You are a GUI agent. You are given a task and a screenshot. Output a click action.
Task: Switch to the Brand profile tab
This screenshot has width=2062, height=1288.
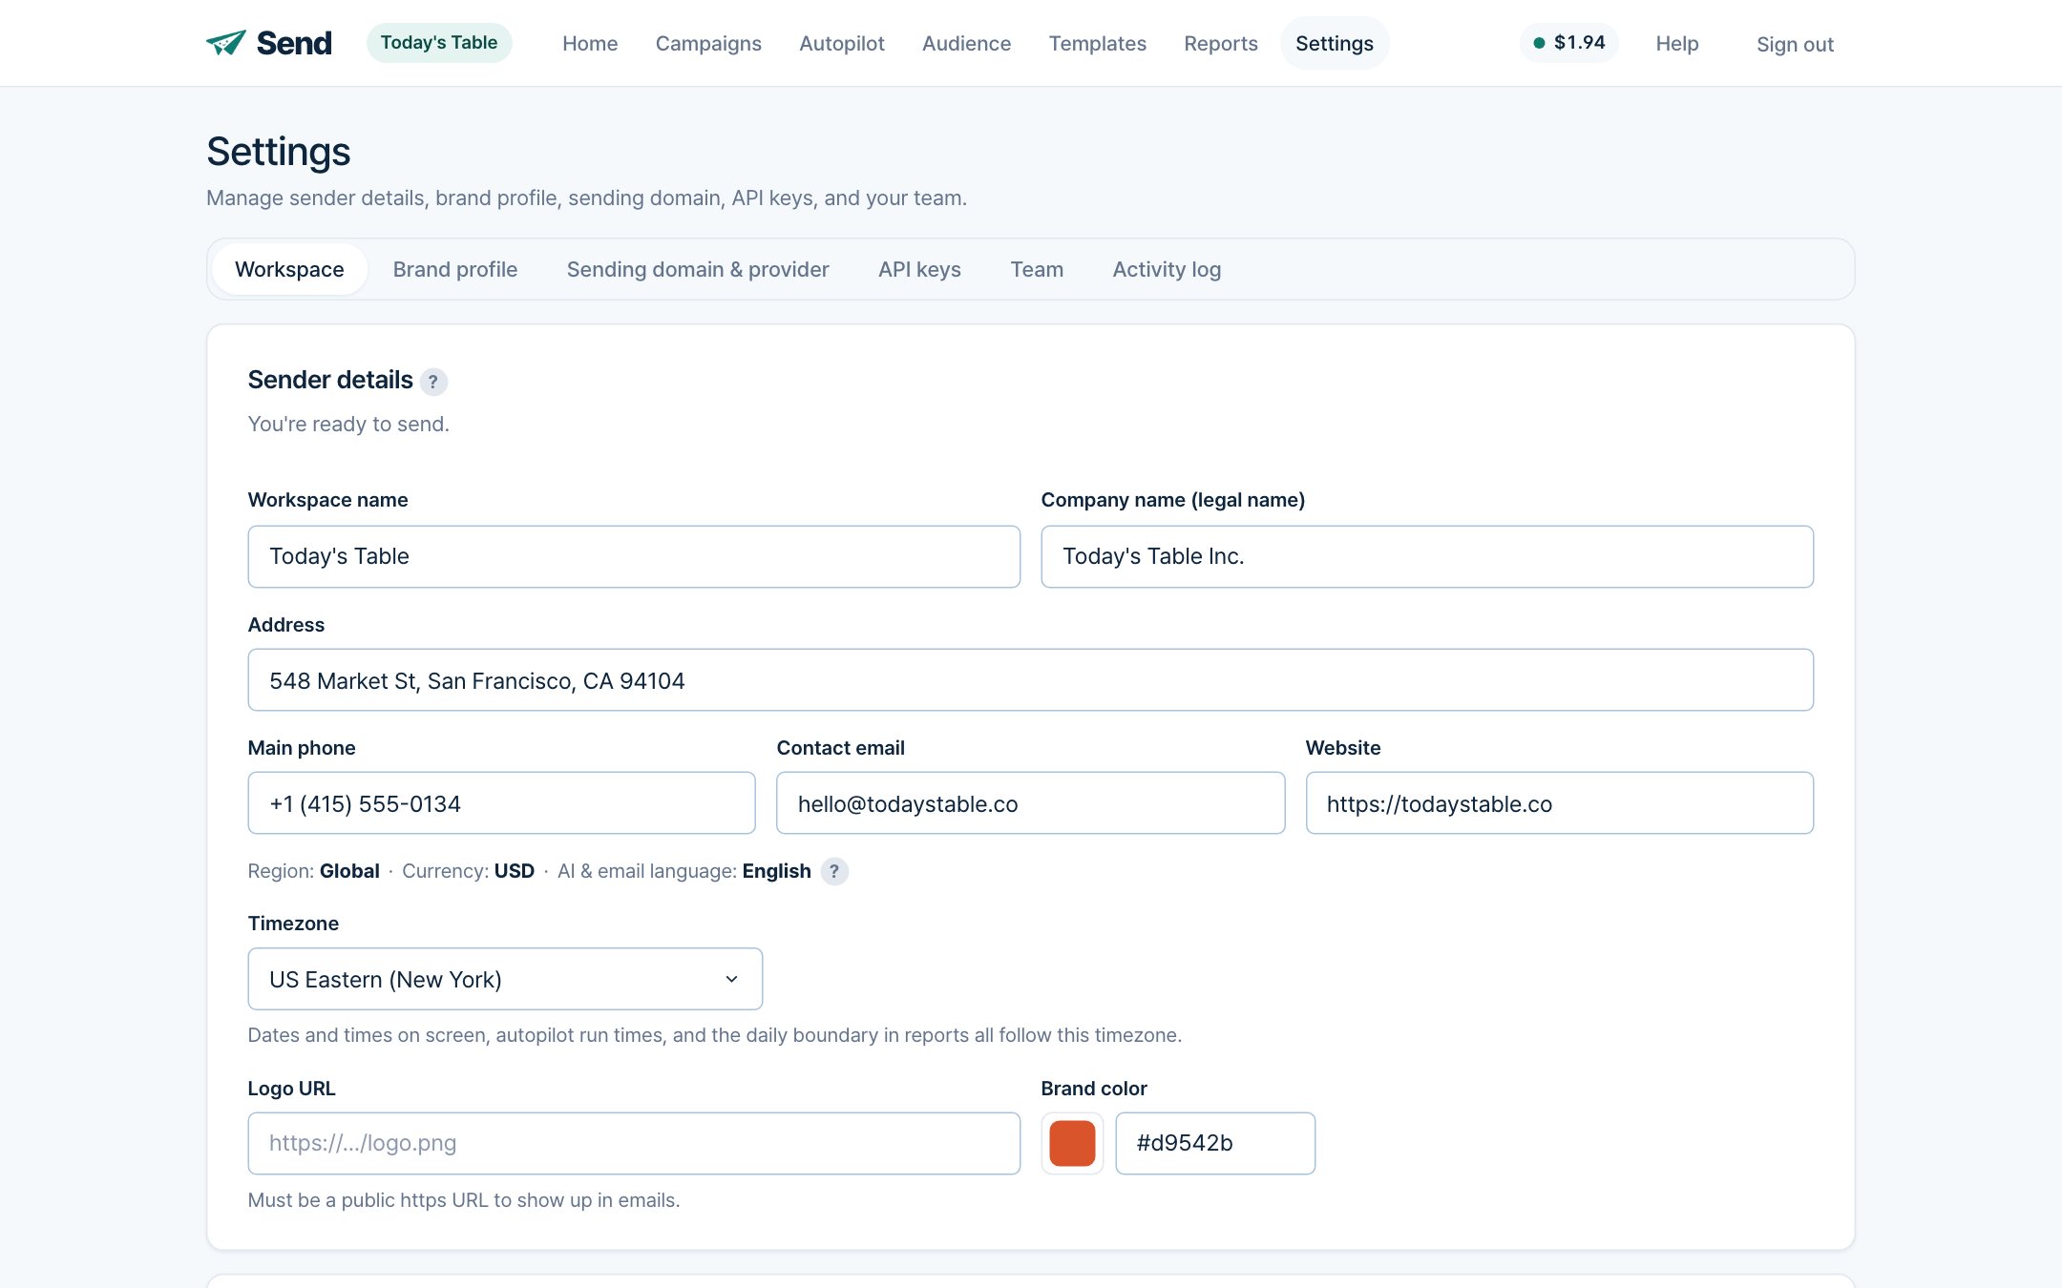455,269
